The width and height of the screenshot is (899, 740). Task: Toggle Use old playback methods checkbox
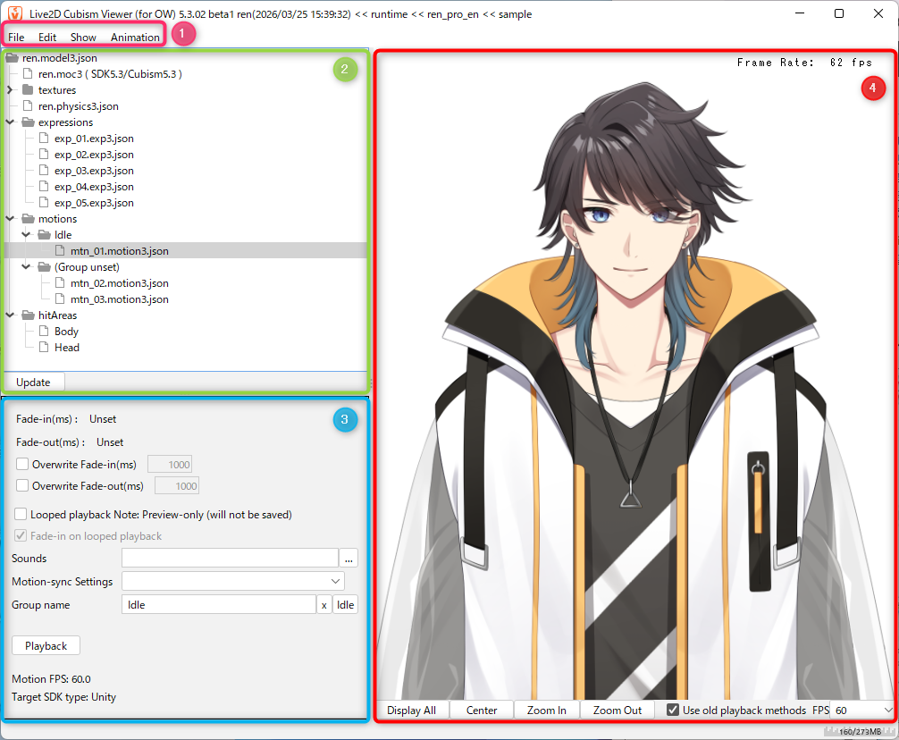673,711
